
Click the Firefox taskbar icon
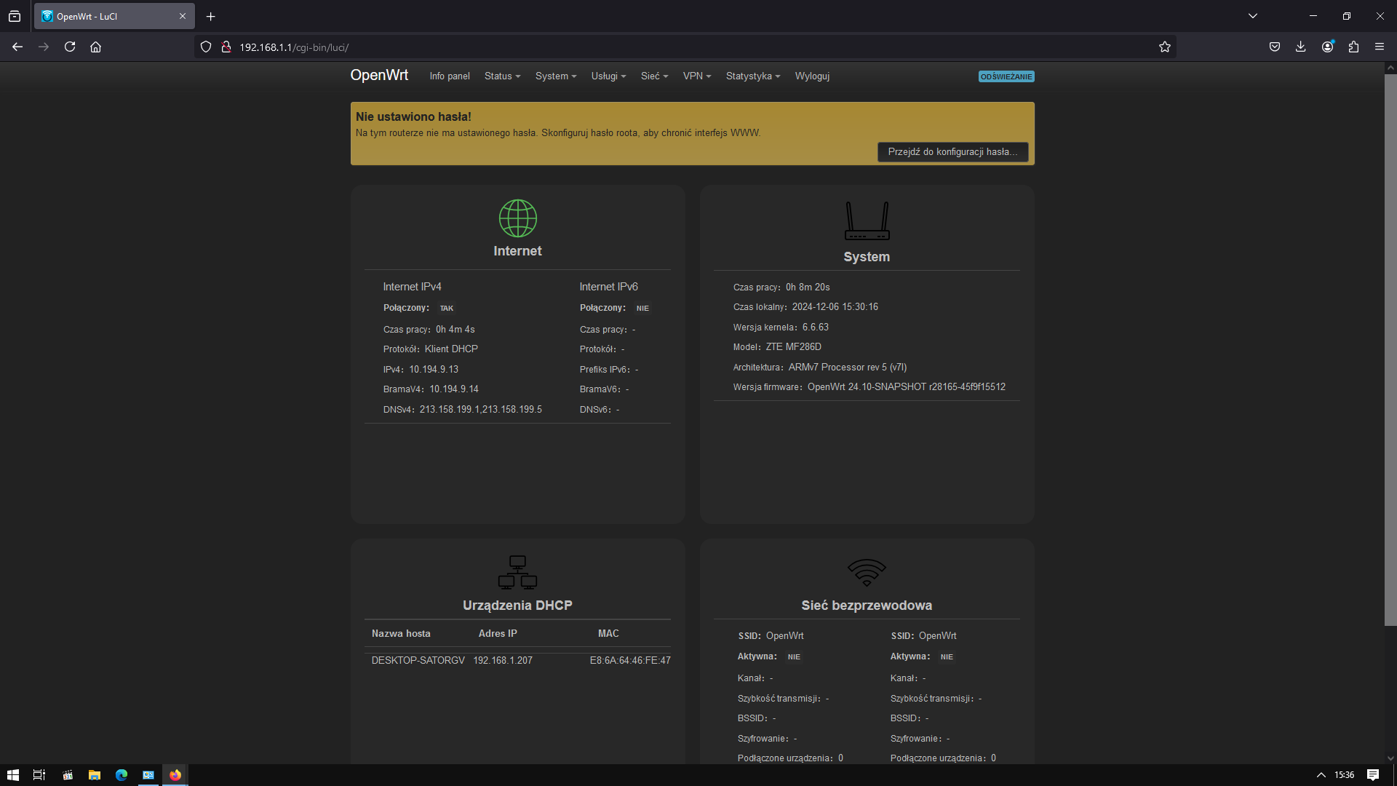click(x=175, y=775)
